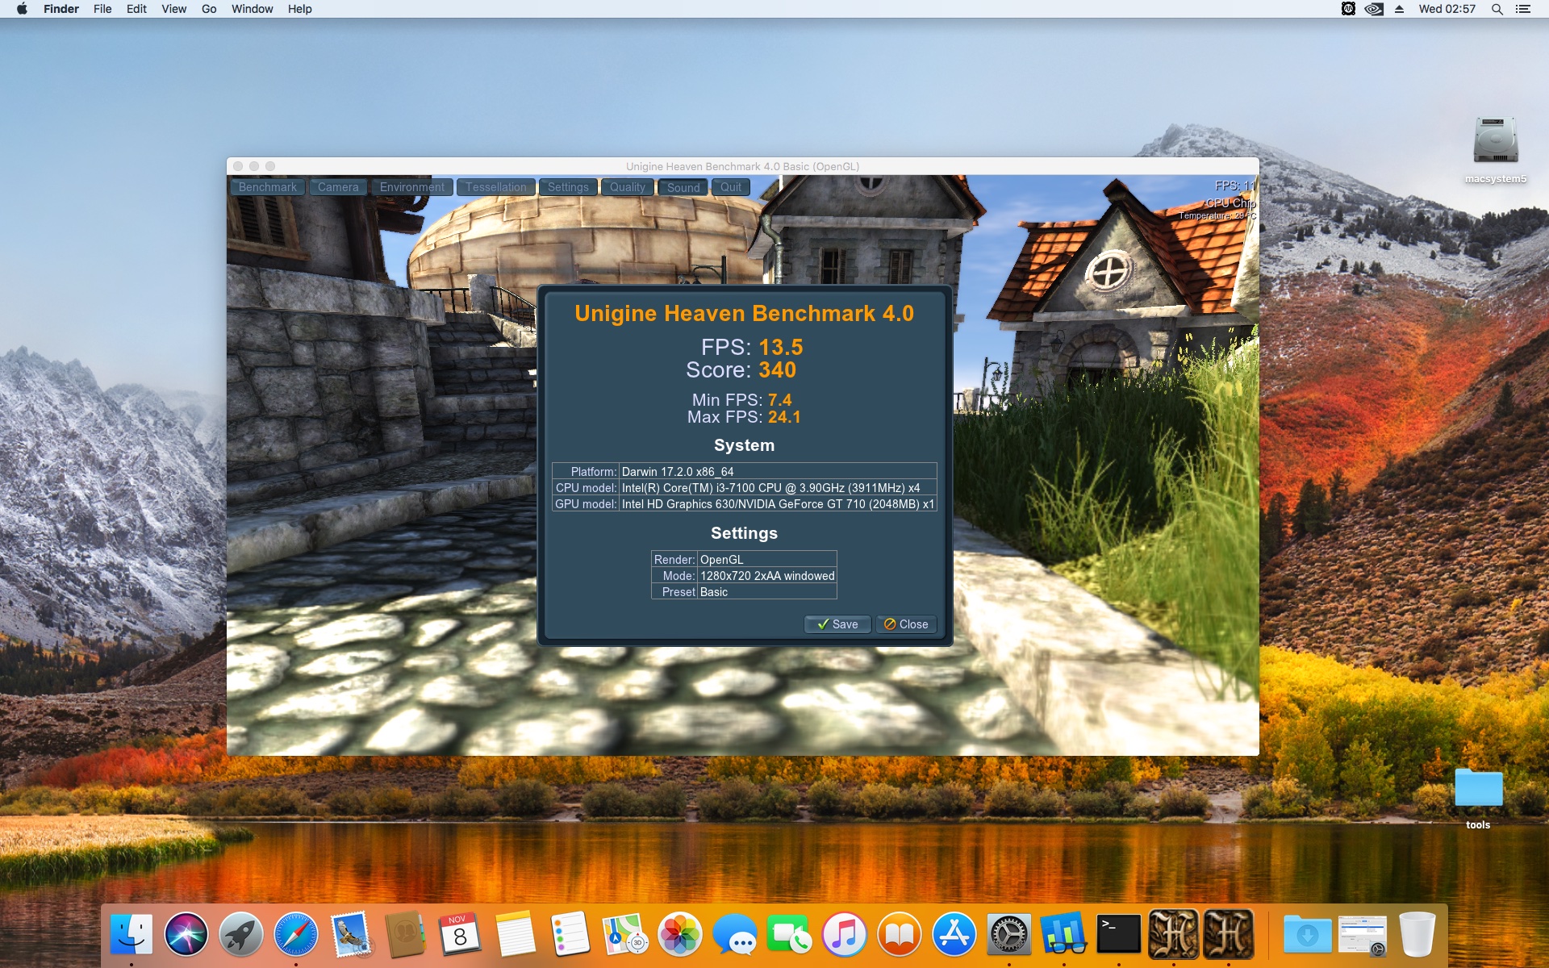Click the Save button in results dialog
This screenshot has height=968, width=1549.
837,624
